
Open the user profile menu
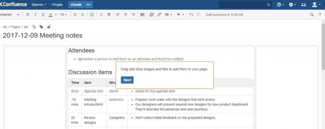point(316,5)
